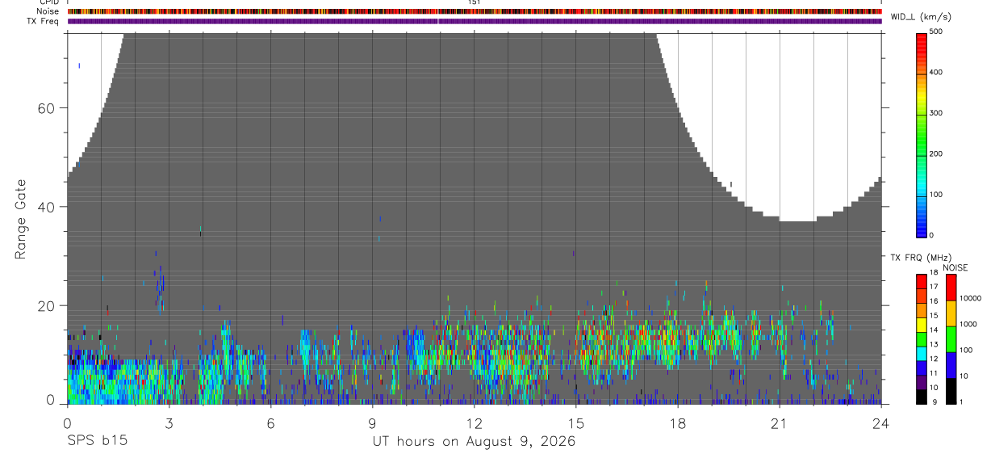Click the UT hours on August 9, 2026 title
The width and height of the screenshot is (991, 458).
(x=474, y=442)
